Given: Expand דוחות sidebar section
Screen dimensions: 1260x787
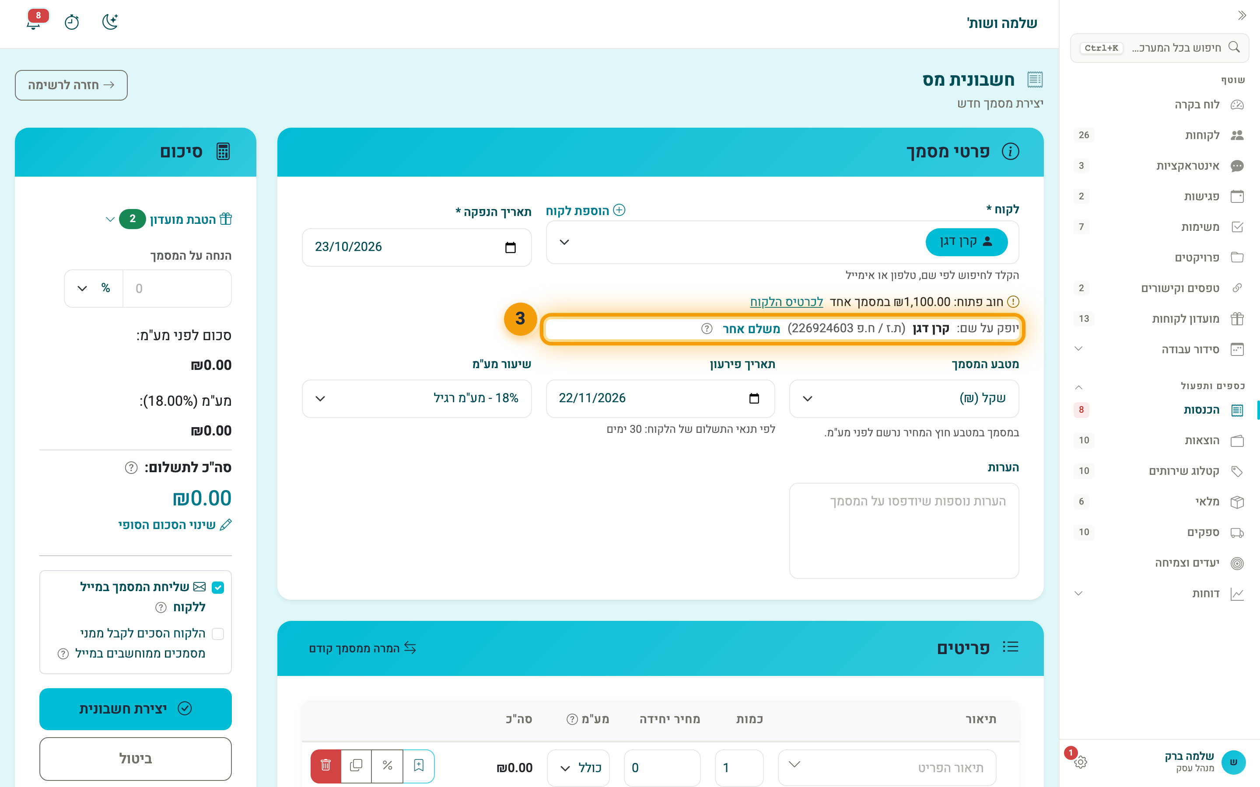Looking at the screenshot, I should (1159, 593).
